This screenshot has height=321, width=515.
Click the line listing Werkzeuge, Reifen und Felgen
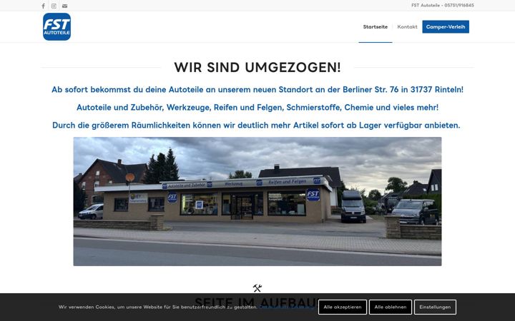(257, 108)
